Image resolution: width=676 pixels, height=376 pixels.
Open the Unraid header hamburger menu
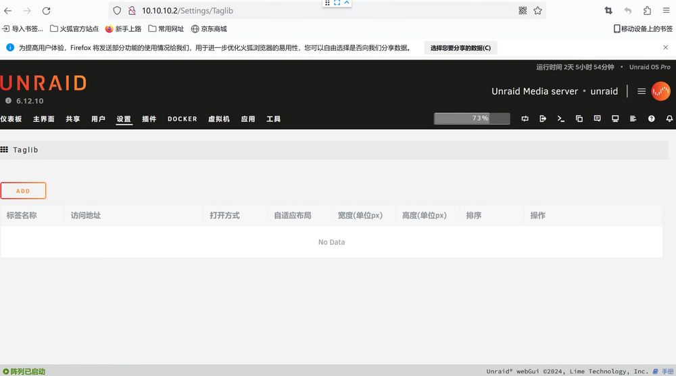tap(642, 91)
